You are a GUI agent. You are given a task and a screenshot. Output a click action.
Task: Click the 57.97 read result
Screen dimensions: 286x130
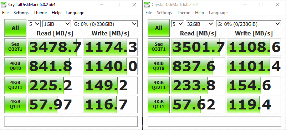click(55, 104)
